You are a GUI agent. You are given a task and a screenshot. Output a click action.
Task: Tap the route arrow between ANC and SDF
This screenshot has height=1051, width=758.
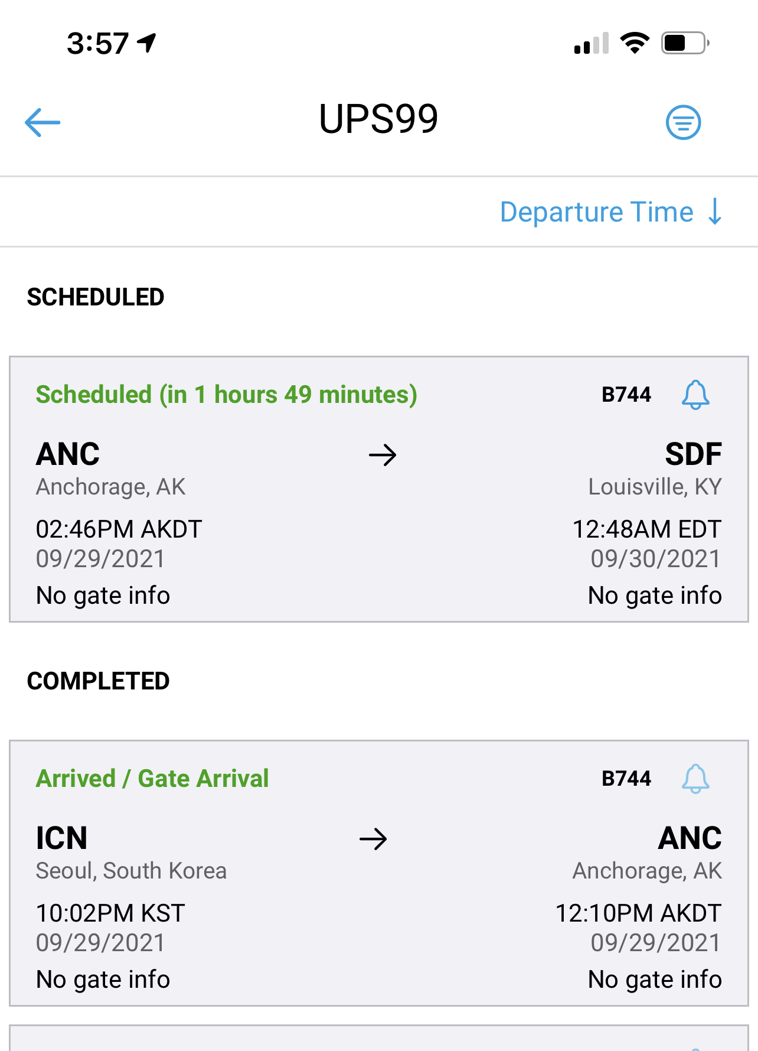(x=383, y=455)
